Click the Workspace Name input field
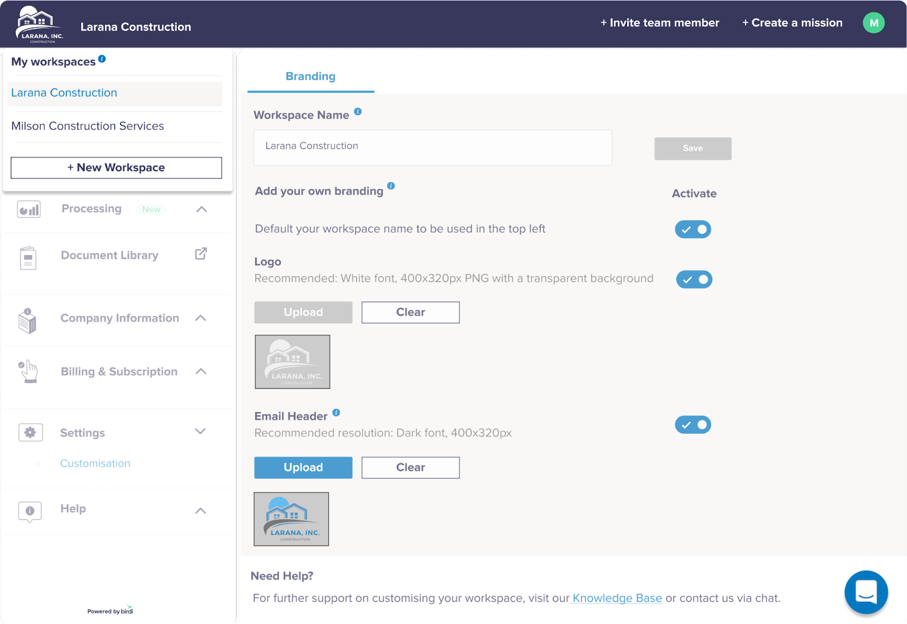 pos(433,147)
